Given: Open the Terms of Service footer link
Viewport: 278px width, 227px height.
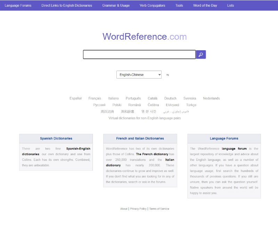Looking at the screenshot, I should coord(159,209).
